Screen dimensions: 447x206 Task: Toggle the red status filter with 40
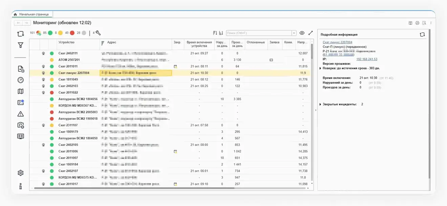pos(72,33)
